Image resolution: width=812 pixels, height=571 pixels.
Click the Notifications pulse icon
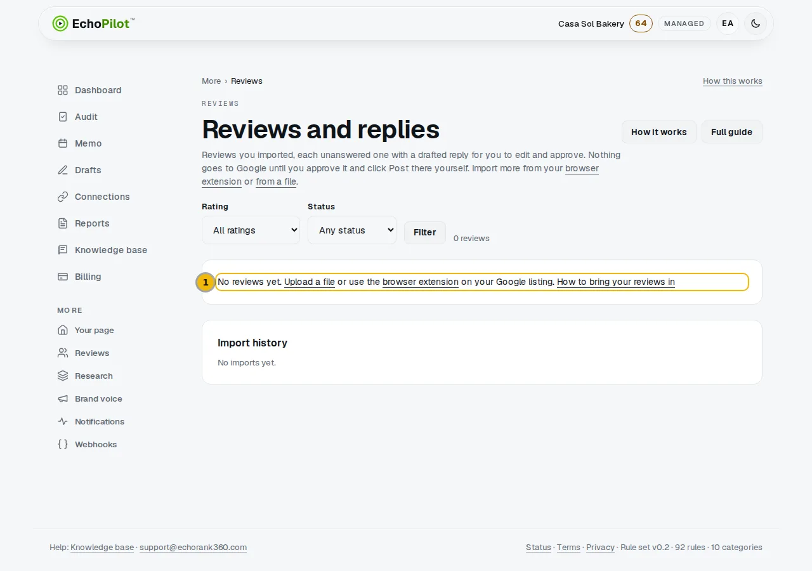point(63,421)
